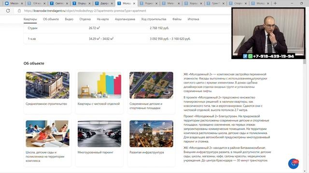Reload the page with the refresh icon
This screenshot has height=173, width=309.
click(8, 11)
